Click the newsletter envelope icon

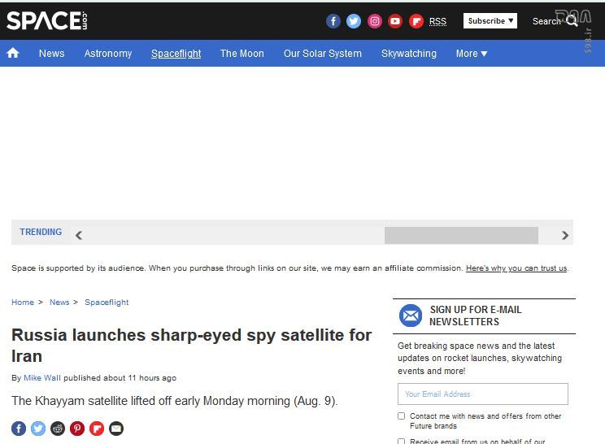click(x=411, y=316)
